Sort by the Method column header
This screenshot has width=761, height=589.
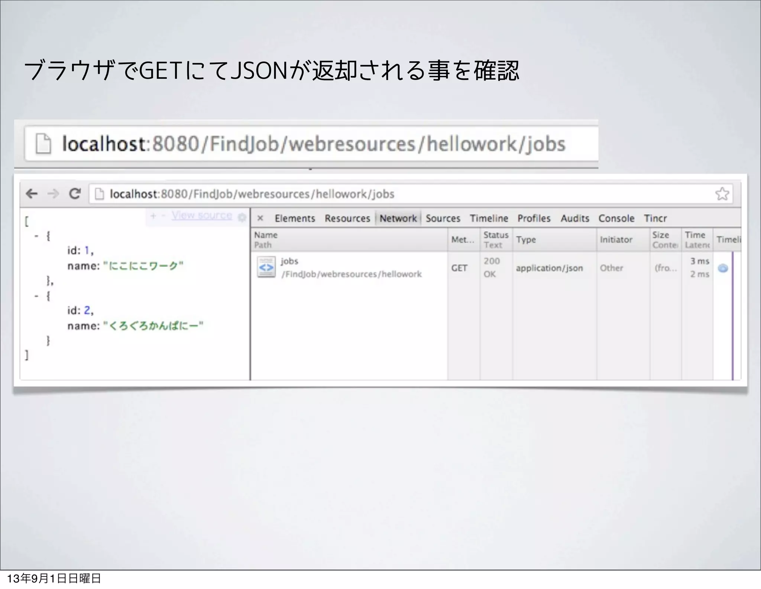pos(464,240)
